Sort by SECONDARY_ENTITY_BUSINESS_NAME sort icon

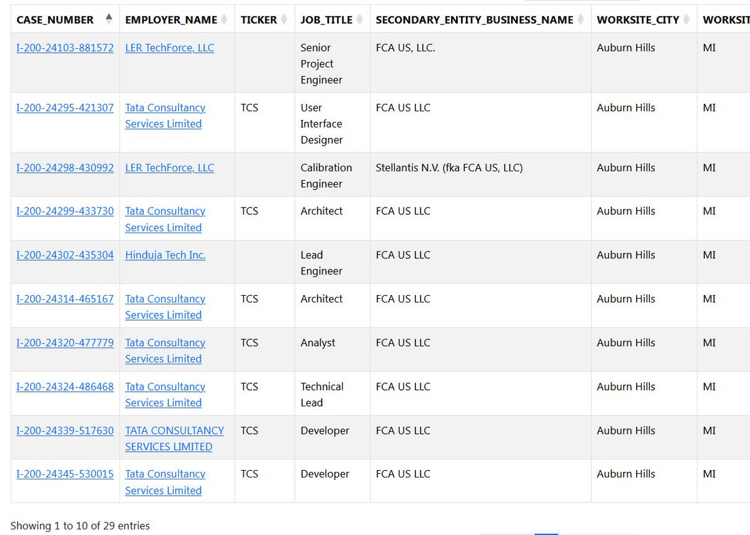580,19
